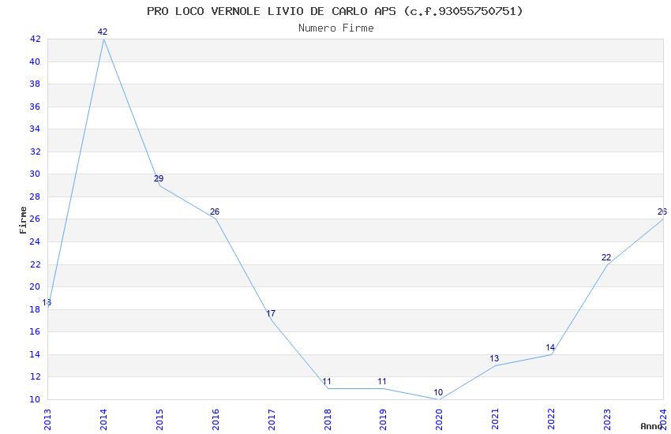Click data point label 11 for year 2019
Viewport: 671px width, 434px height.
click(x=382, y=381)
